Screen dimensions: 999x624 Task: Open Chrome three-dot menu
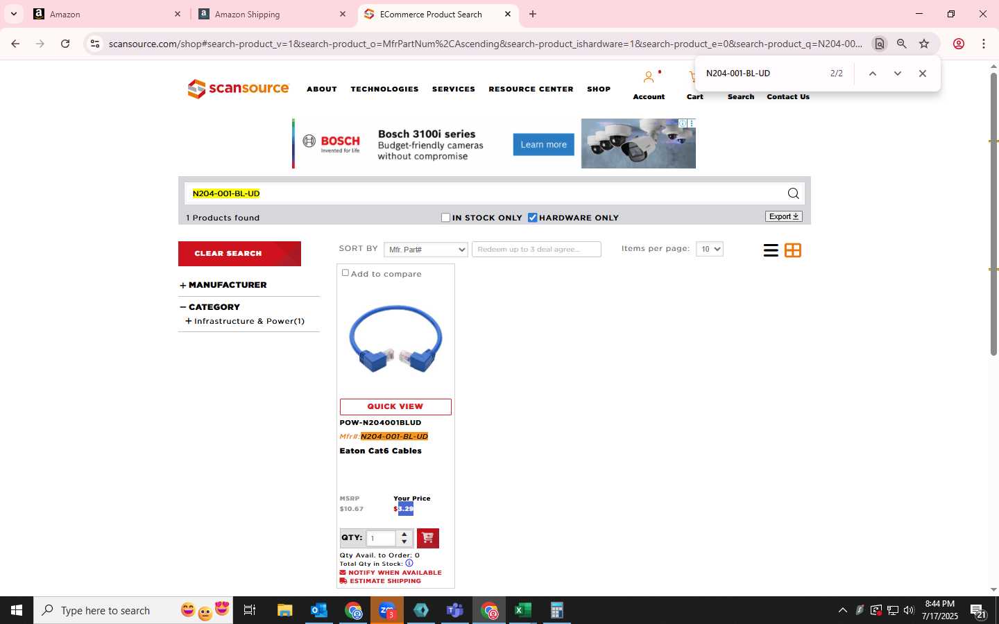984,44
